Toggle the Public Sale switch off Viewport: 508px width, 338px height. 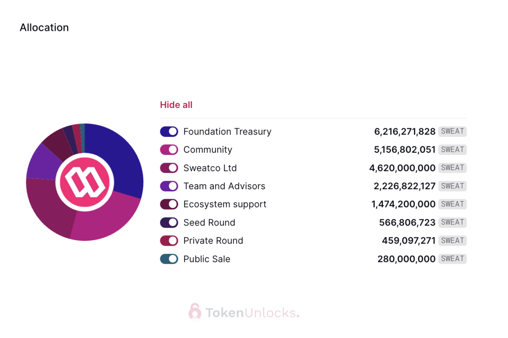point(169,259)
